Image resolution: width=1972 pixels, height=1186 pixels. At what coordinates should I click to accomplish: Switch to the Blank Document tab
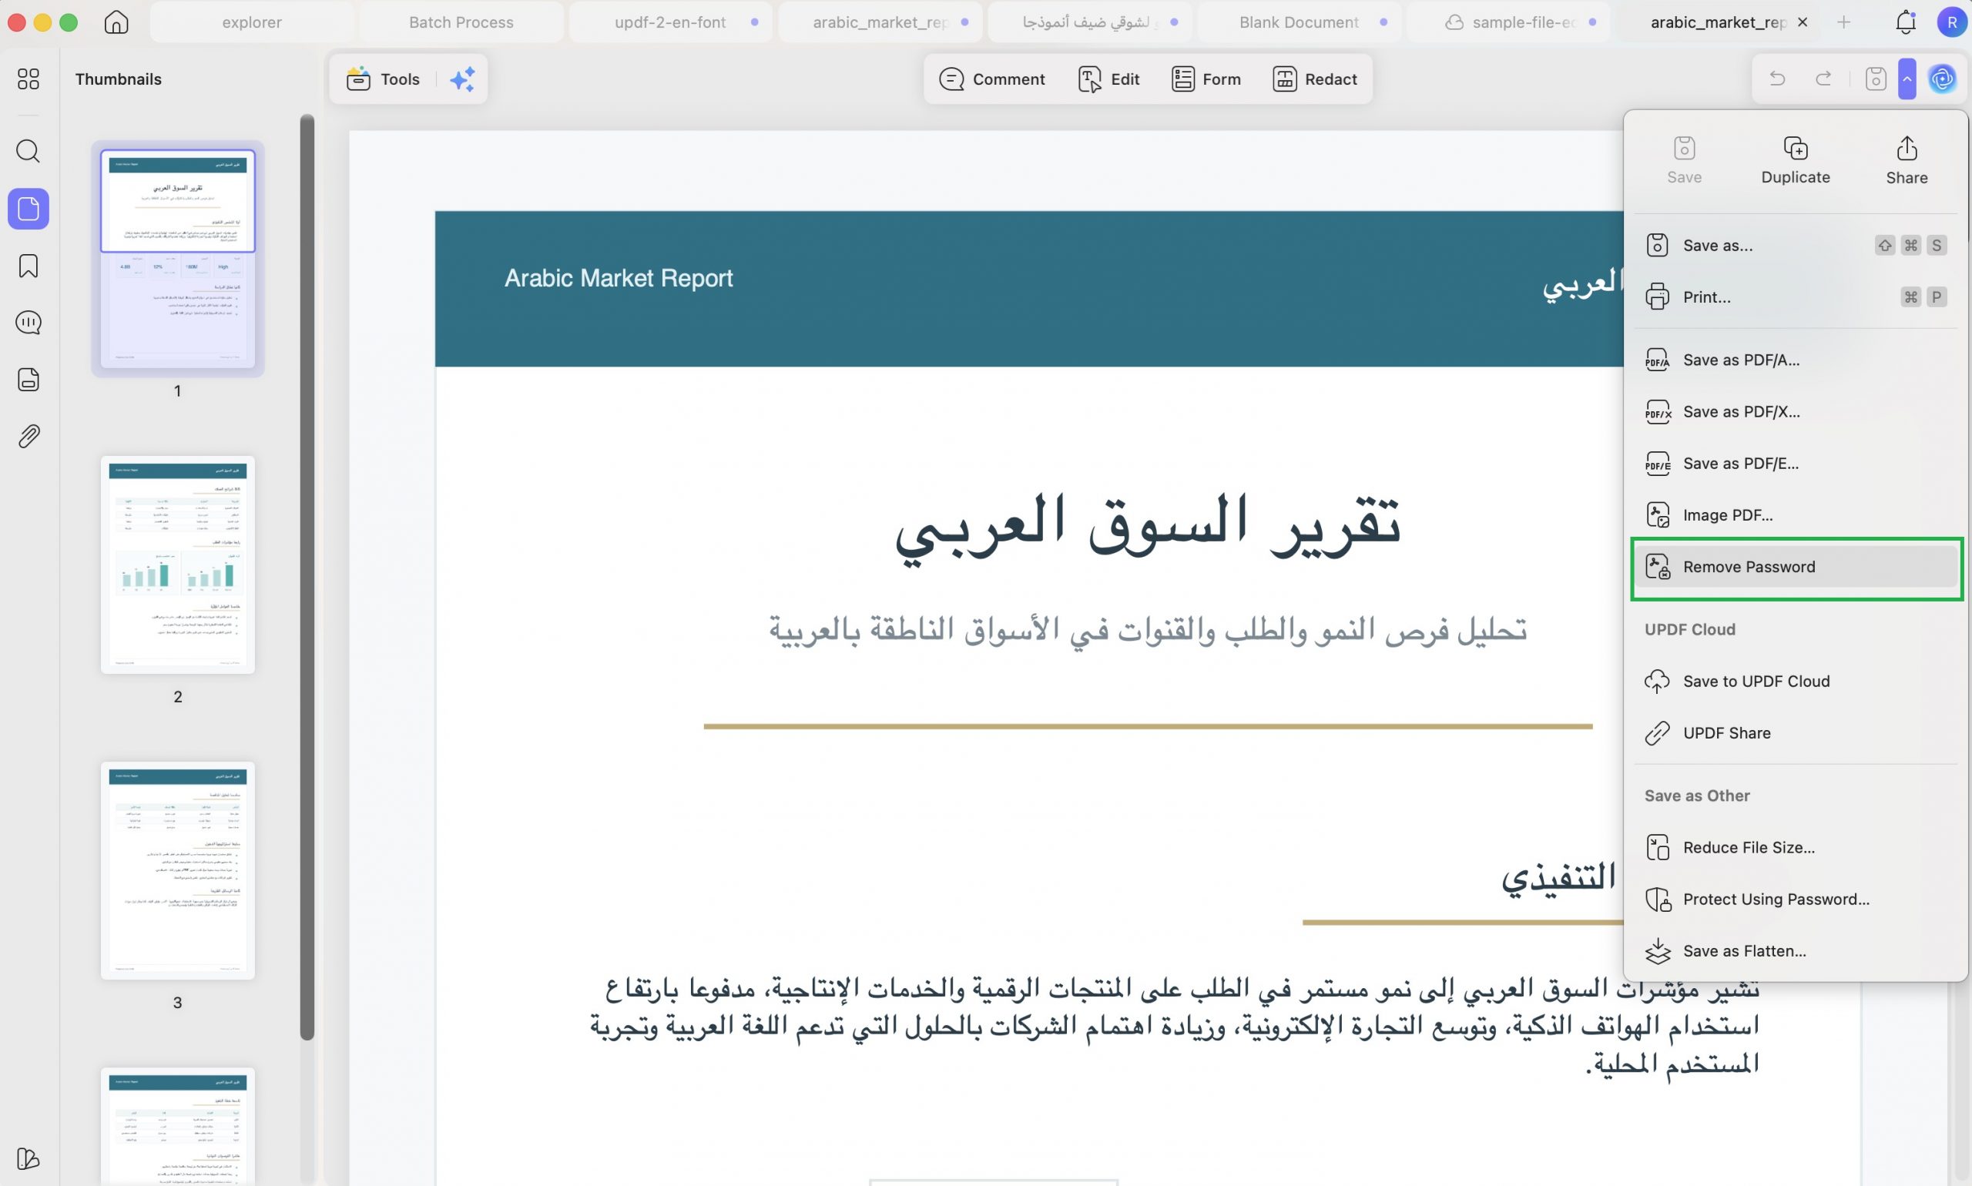click(1299, 22)
